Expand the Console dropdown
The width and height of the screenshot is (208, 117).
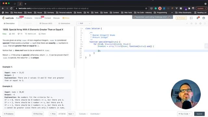click(x=83, y=114)
